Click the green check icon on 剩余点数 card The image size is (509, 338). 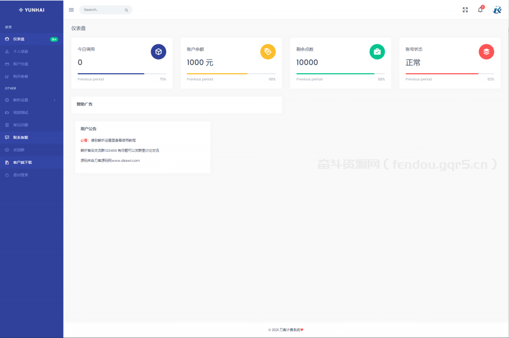click(x=377, y=51)
